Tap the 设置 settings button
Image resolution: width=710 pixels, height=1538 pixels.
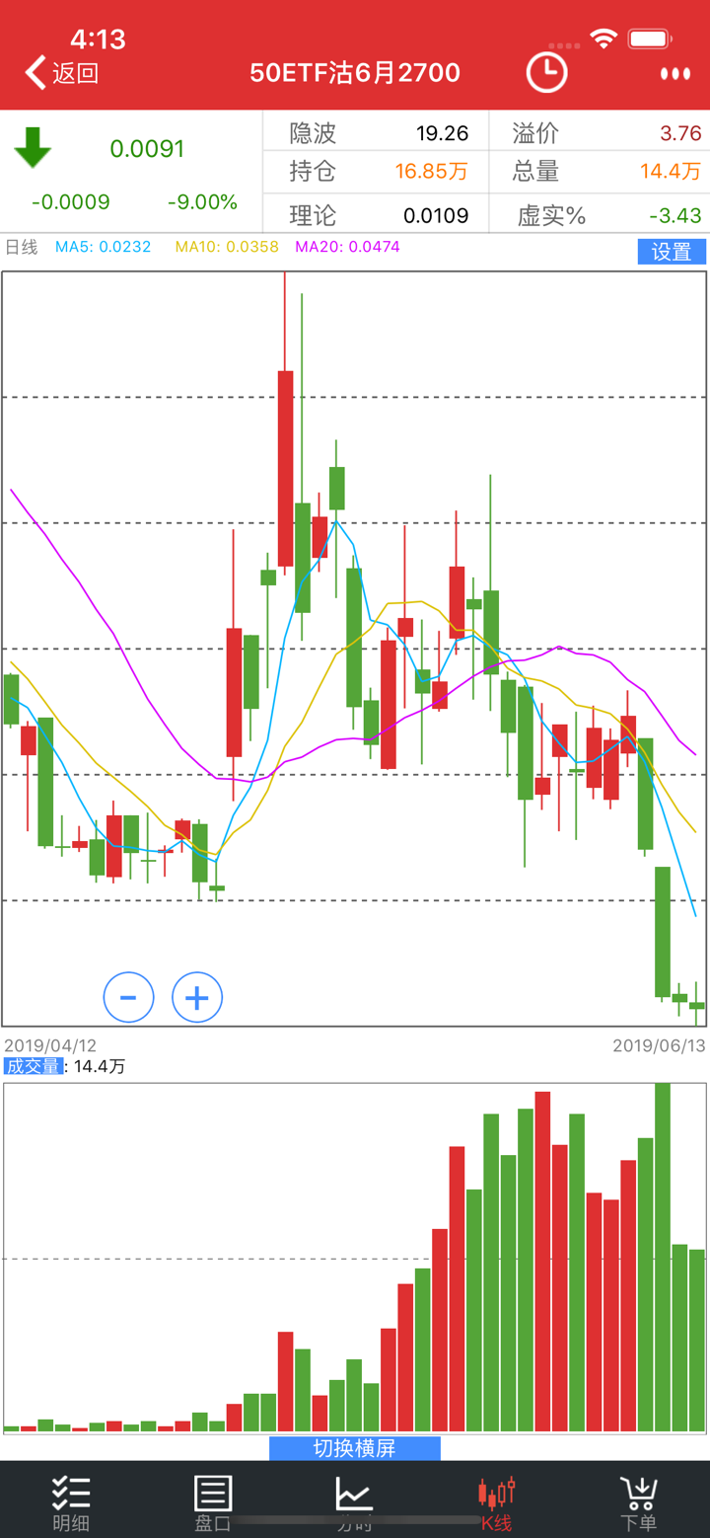[672, 252]
